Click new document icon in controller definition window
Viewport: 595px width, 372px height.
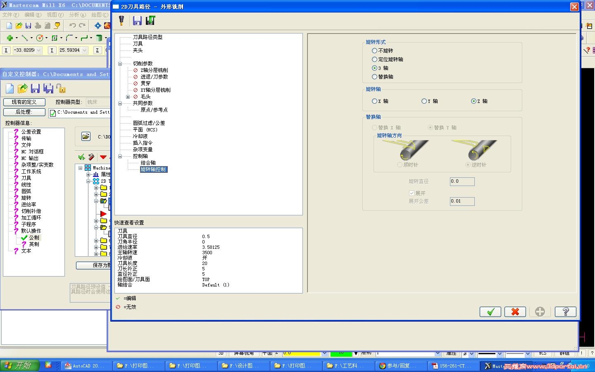click(x=10, y=88)
